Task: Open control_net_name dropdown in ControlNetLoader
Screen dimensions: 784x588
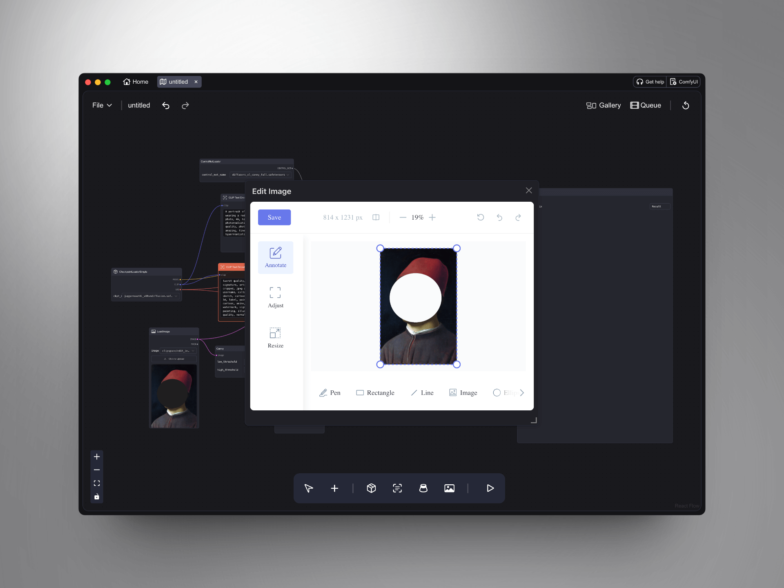Action: 261,175
